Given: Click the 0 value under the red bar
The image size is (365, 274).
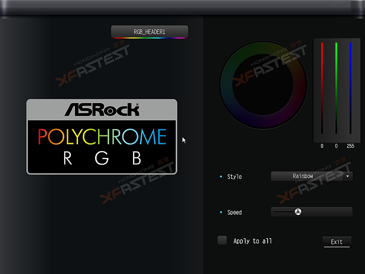Looking at the screenshot, I should 322,146.
